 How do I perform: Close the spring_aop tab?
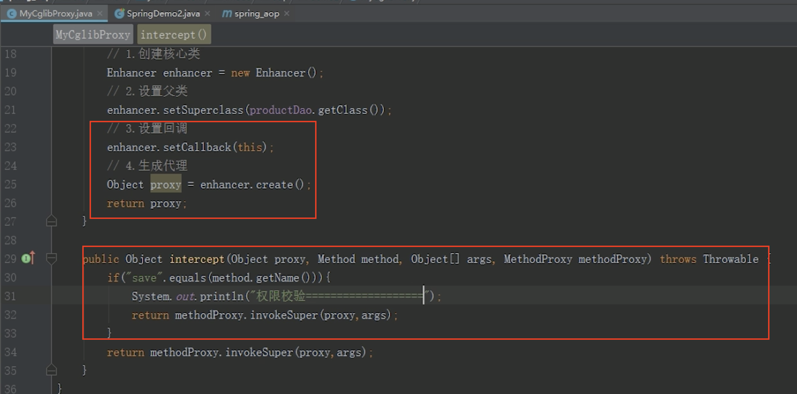[287, 13]
